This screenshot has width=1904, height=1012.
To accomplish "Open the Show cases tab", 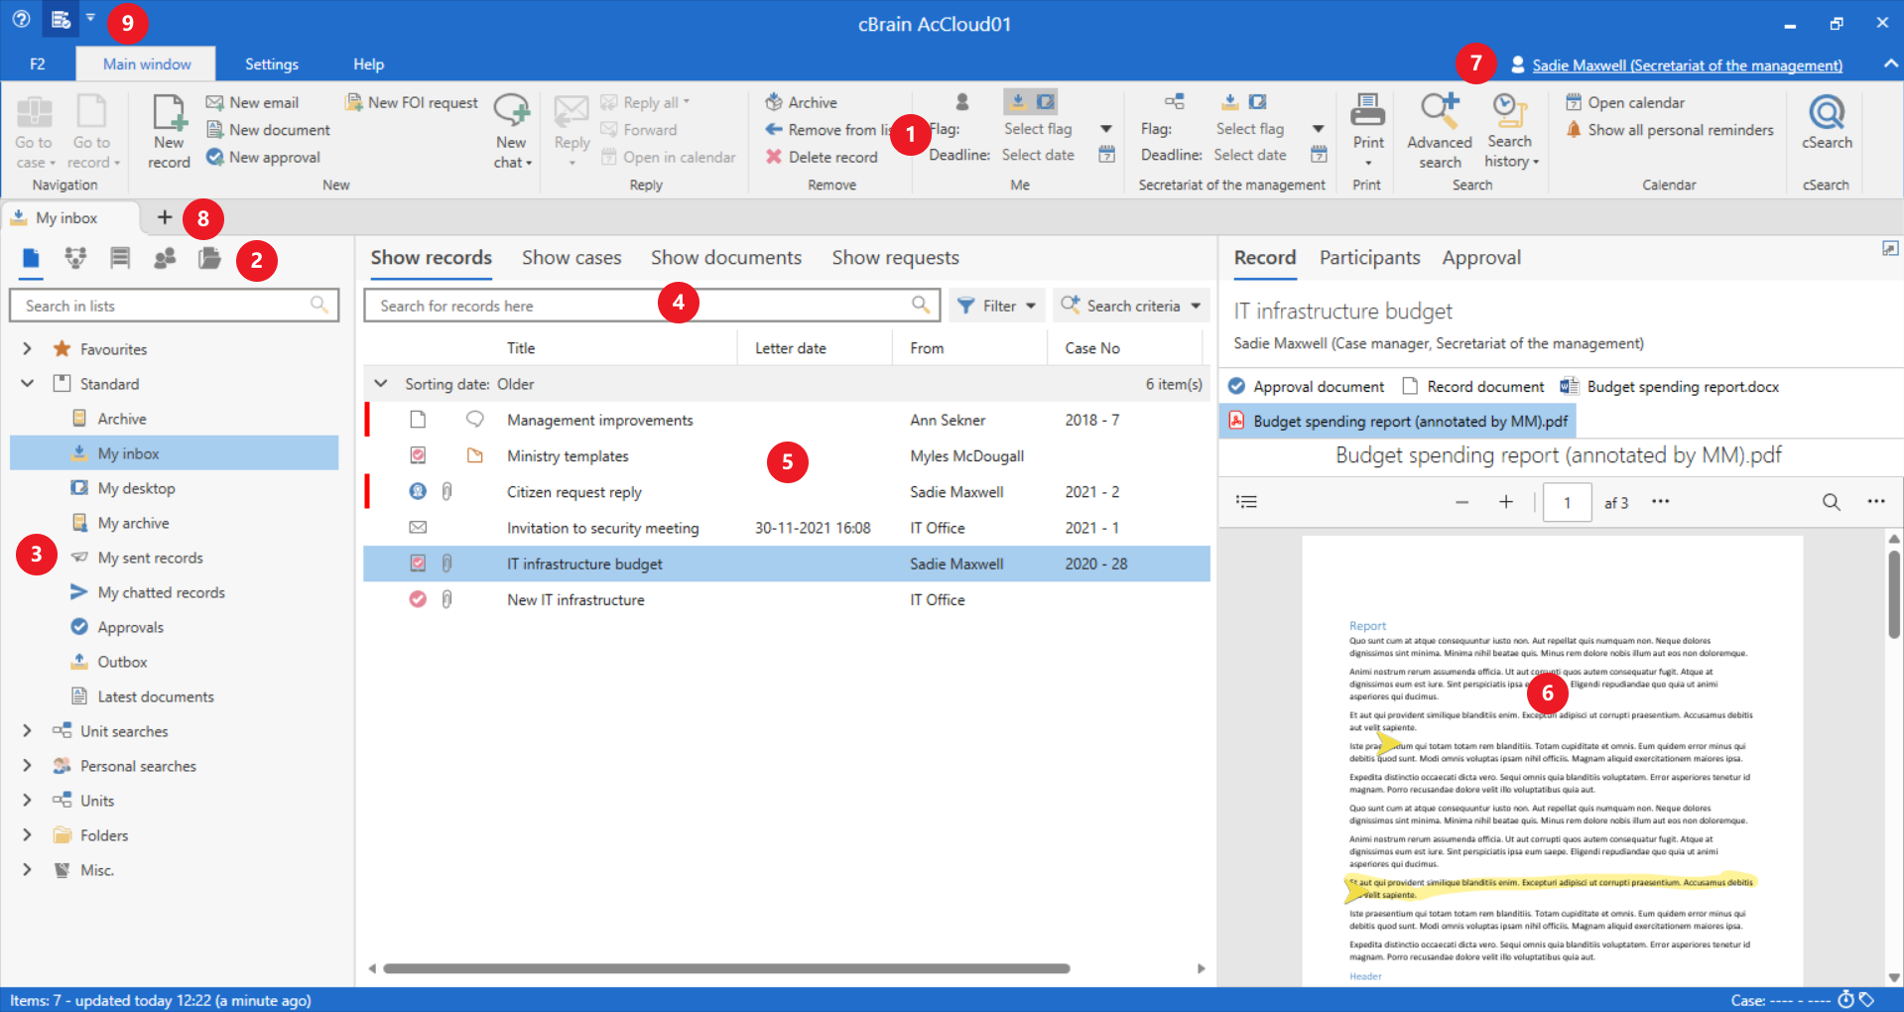I will (571, 258).
